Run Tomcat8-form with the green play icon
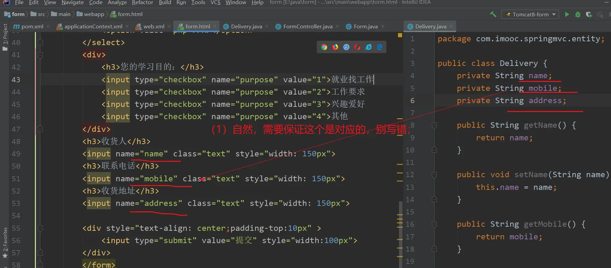 click(x=567, y=14)
